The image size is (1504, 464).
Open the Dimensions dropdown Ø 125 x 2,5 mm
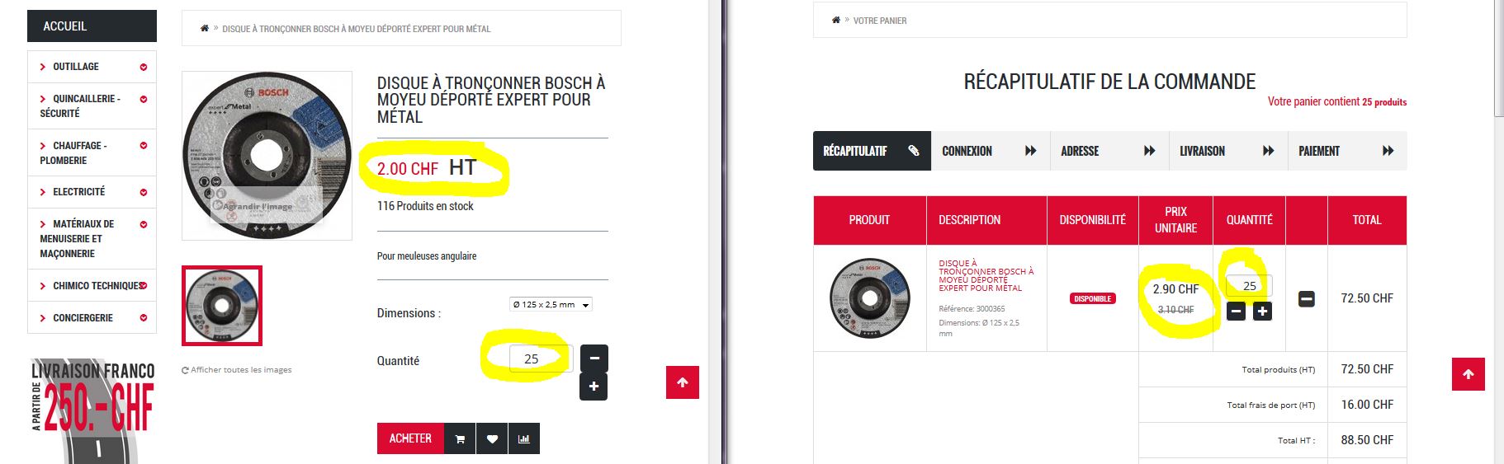coord(551,305)
